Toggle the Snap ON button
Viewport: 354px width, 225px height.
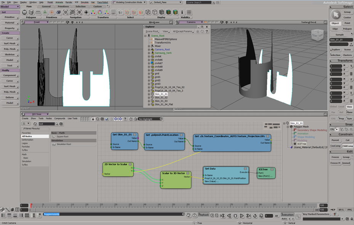[332, 129]
